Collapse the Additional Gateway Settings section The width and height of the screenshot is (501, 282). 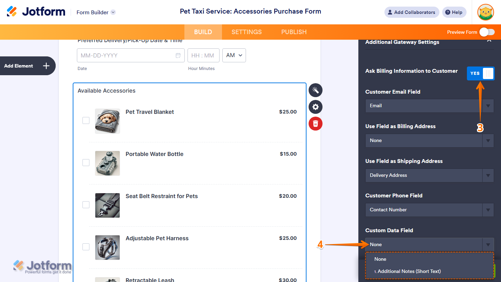[489, 41]
